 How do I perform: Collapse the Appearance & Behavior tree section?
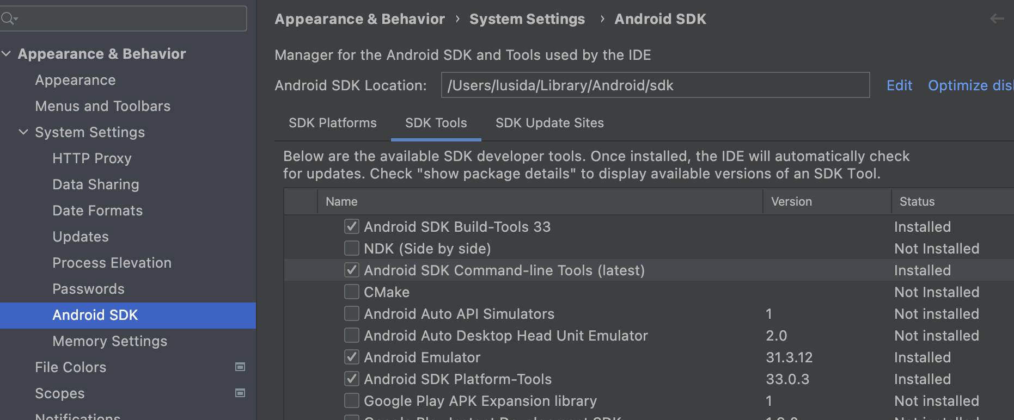point(7,54)
